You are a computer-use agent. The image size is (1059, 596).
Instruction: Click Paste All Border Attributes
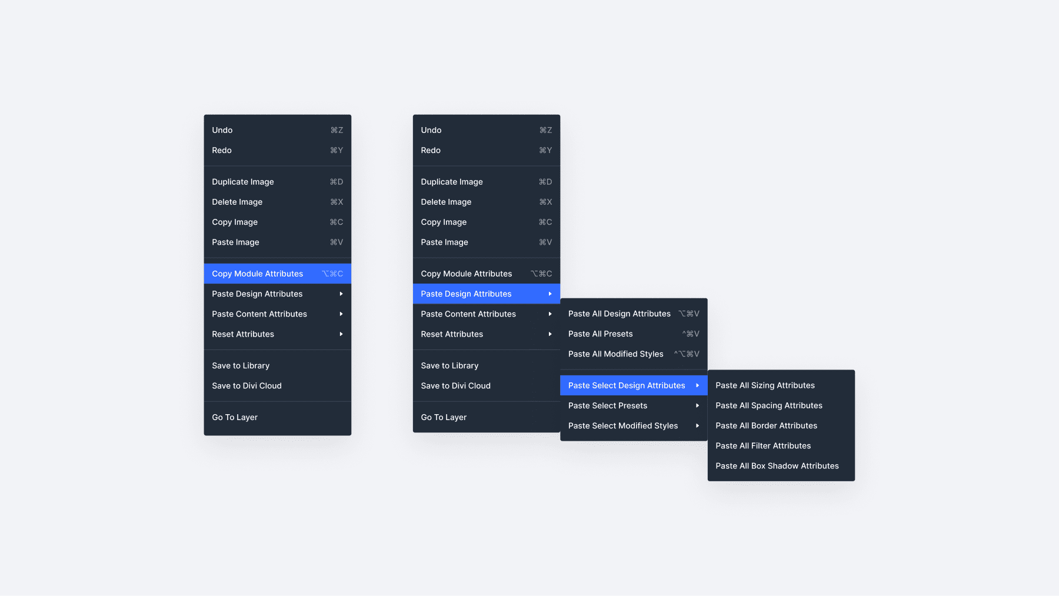tap(766, 425)
